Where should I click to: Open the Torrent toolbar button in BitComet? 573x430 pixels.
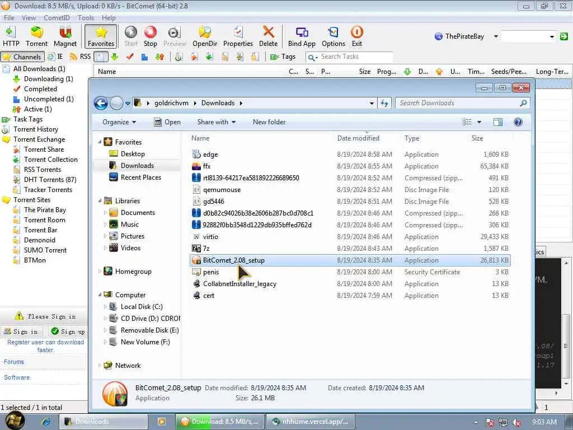(x=36, y=36)
